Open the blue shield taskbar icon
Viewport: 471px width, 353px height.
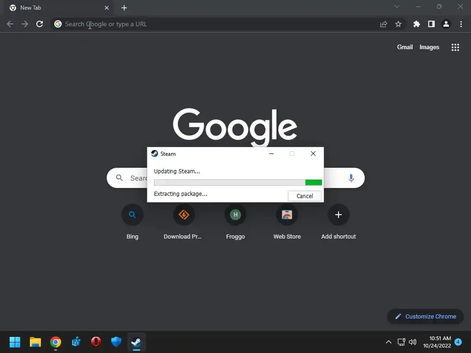click(x=116, y=342)
